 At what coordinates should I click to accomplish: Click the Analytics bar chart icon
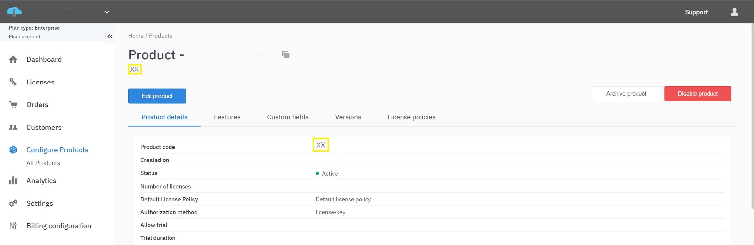[x=13, y=181]
